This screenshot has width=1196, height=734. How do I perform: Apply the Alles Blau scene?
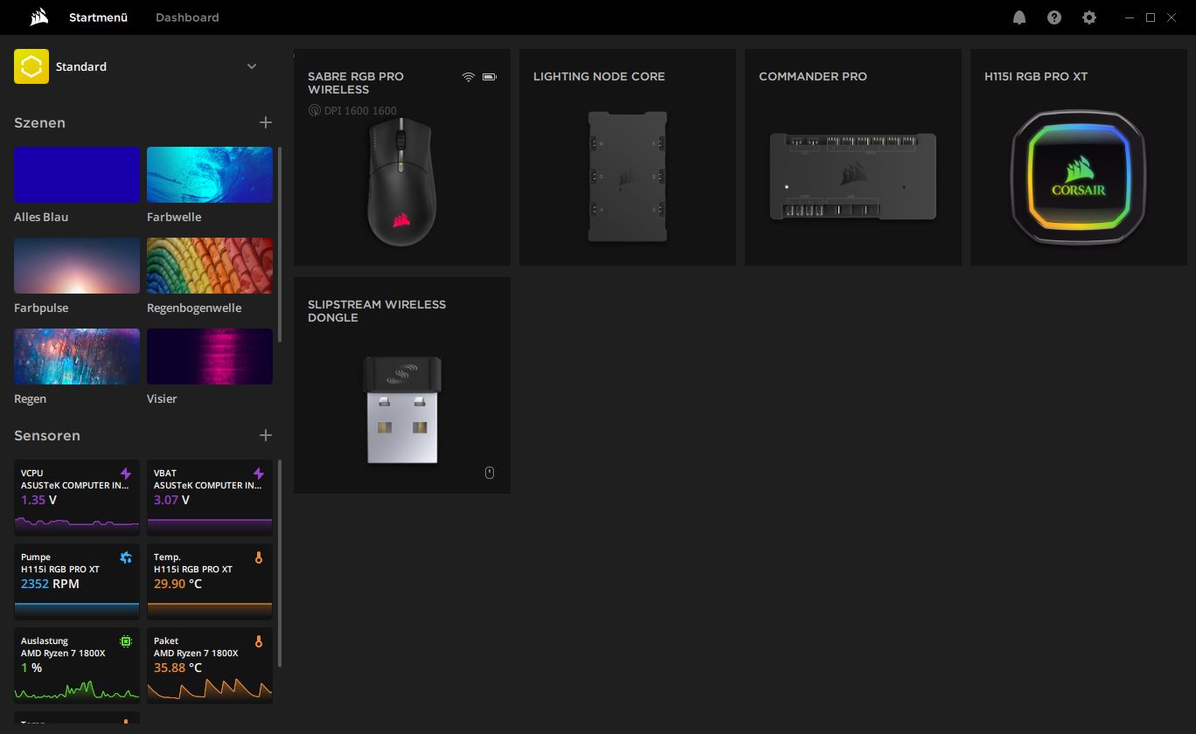click(x=77, y=175)
